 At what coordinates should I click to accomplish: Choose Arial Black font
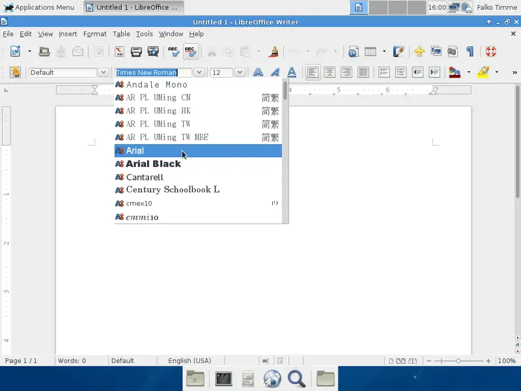tap(198, 164)
